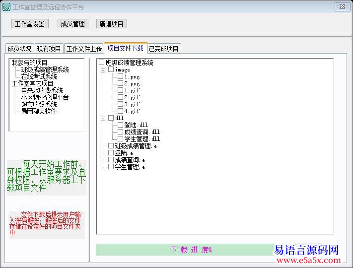The width and height of the screenshot is (353, 268).
Task: Click the 新增项目 new project button
Action: 111,24
